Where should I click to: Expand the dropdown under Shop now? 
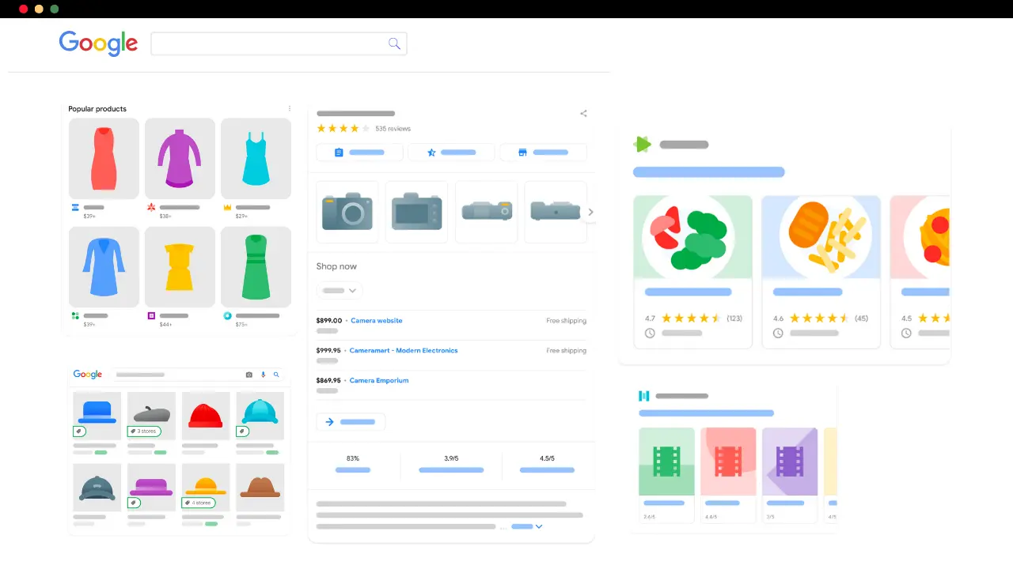point(340,291)
